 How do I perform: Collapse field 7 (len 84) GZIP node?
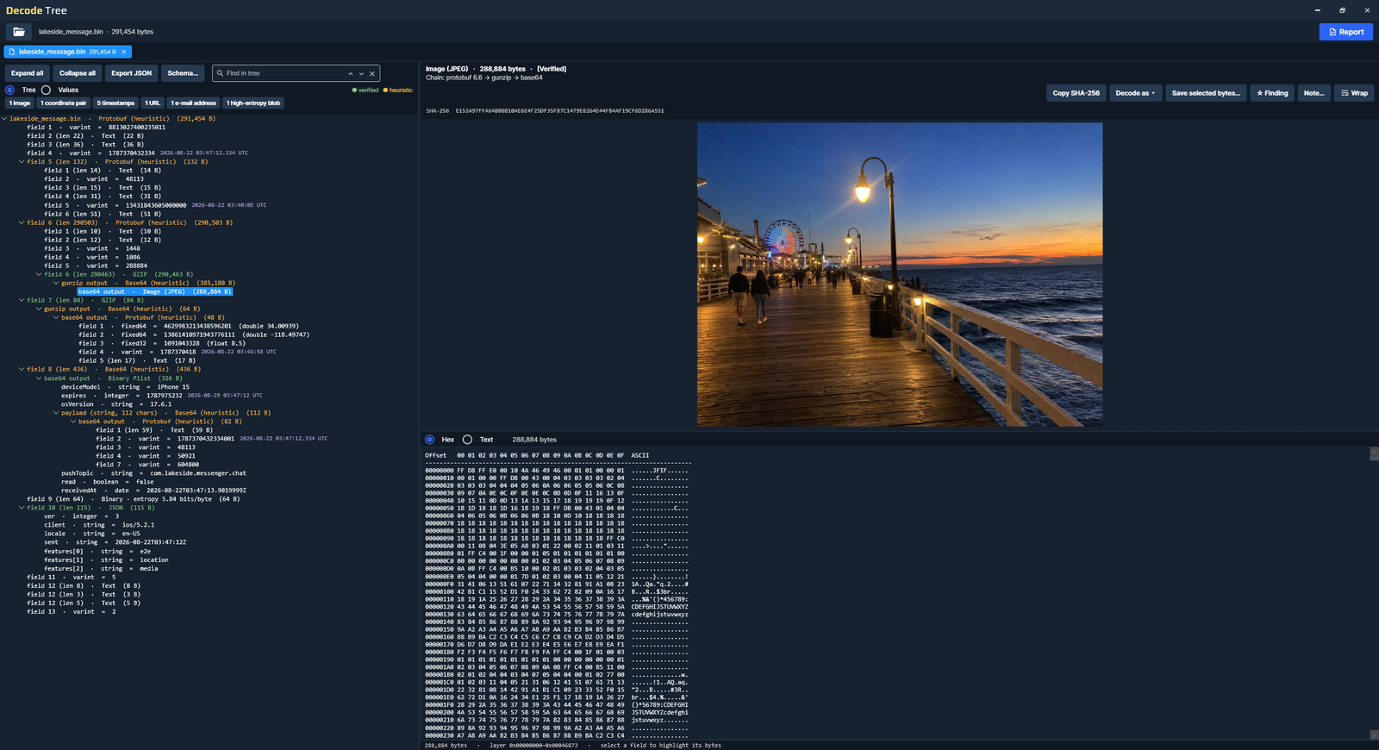click(22, 300)
